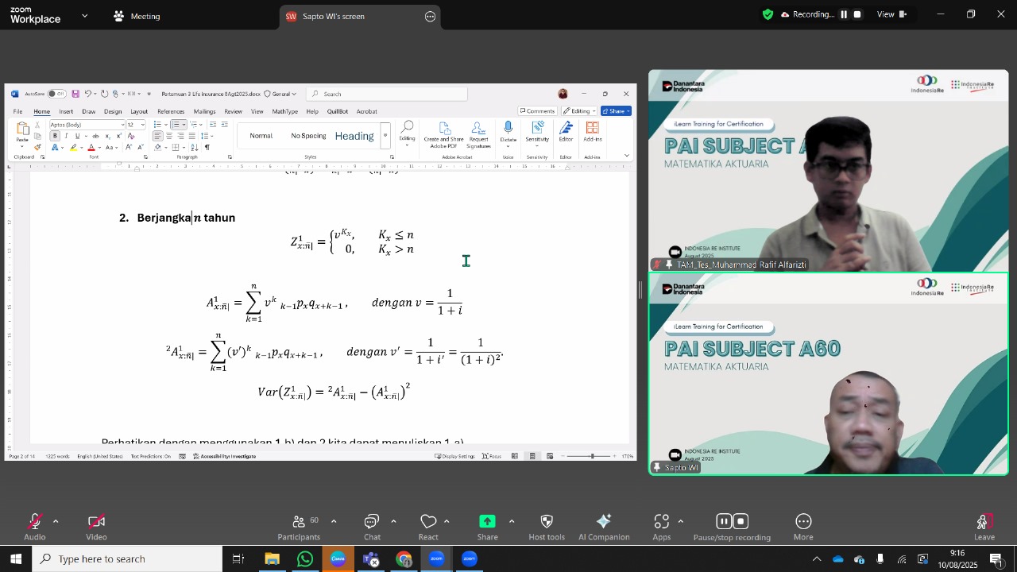Image resolution: width=1017 pixels, height=572 pixels.
Task: Pause the recording in top bar
Action: click(x=844, y=14)
